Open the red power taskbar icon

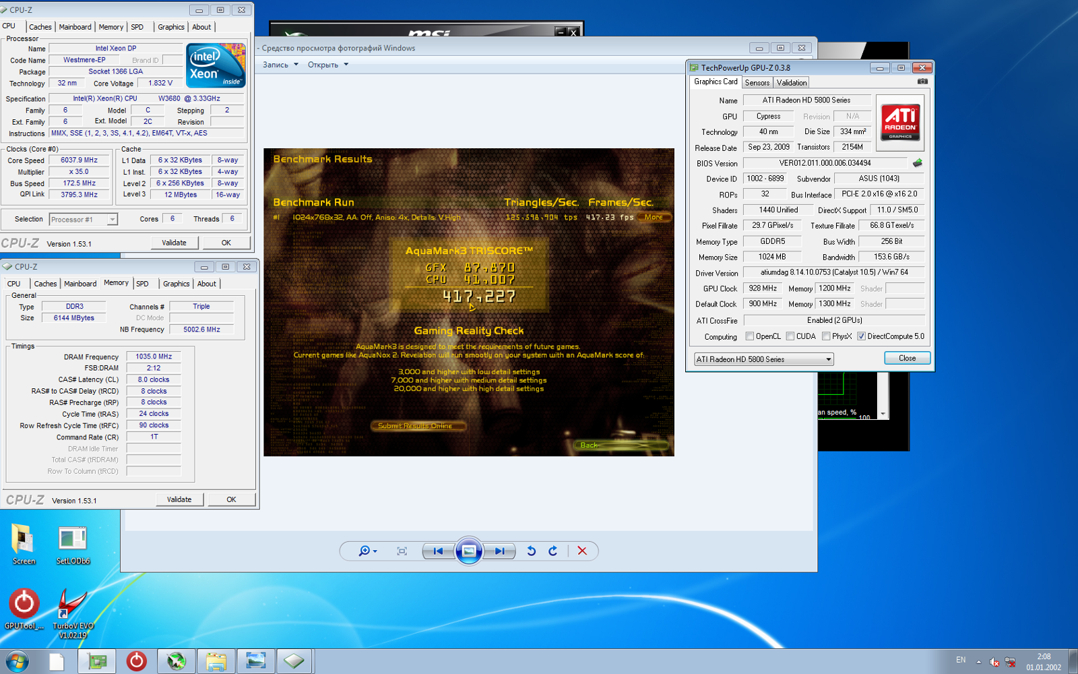(136, 661)
